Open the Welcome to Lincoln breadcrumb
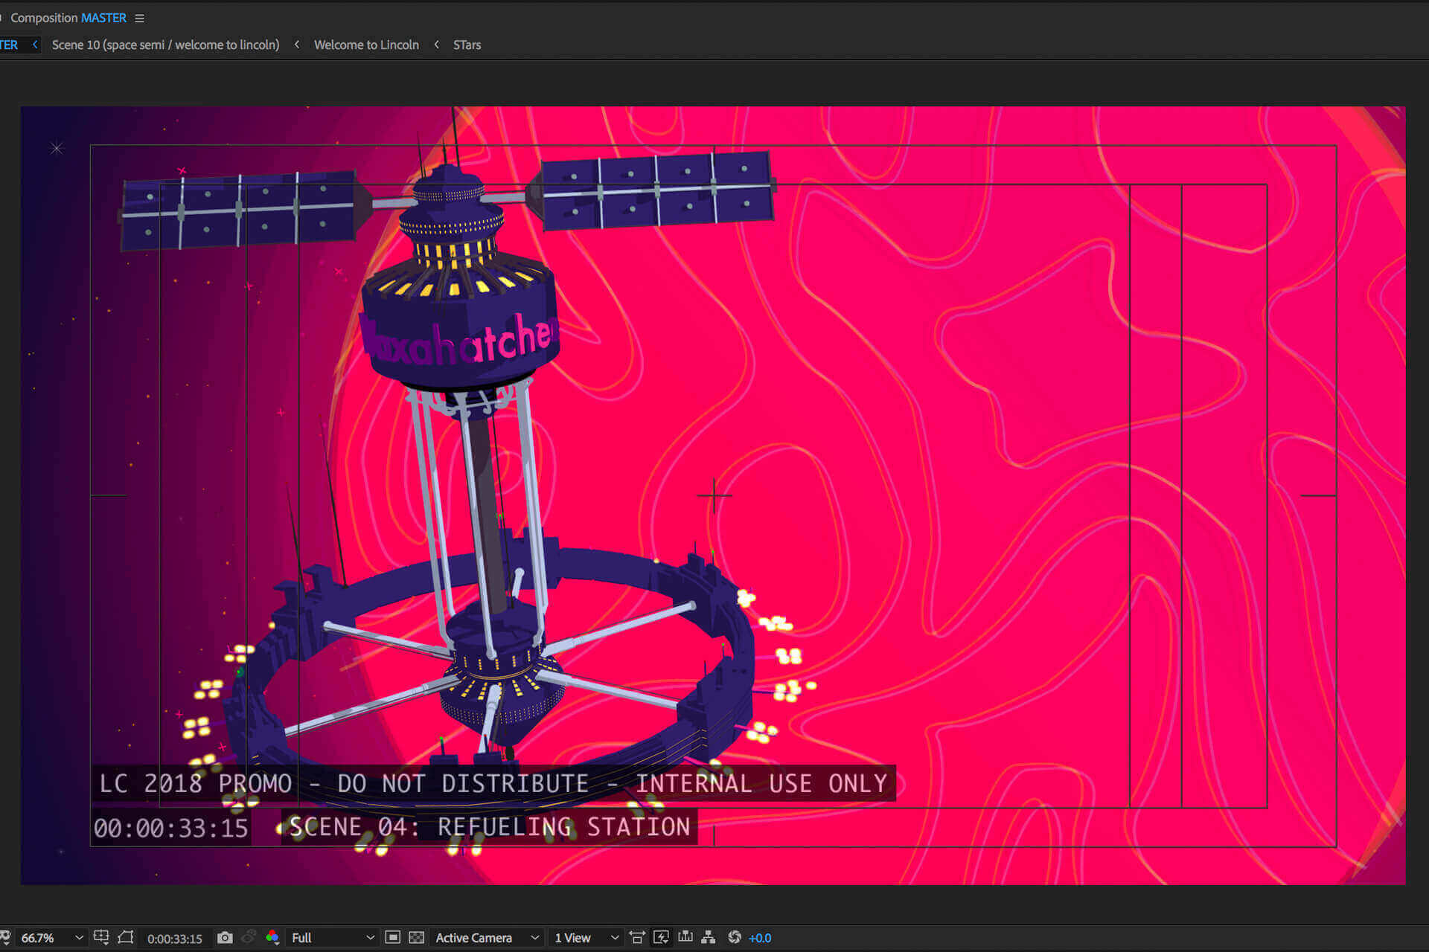Screen dimensions: 1429x952 point(366,45)
